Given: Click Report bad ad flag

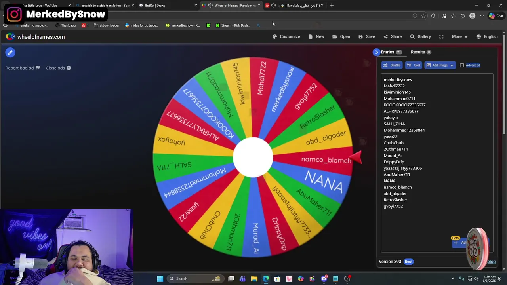Looking at the screenshot, I should click(x=23, y=68).
